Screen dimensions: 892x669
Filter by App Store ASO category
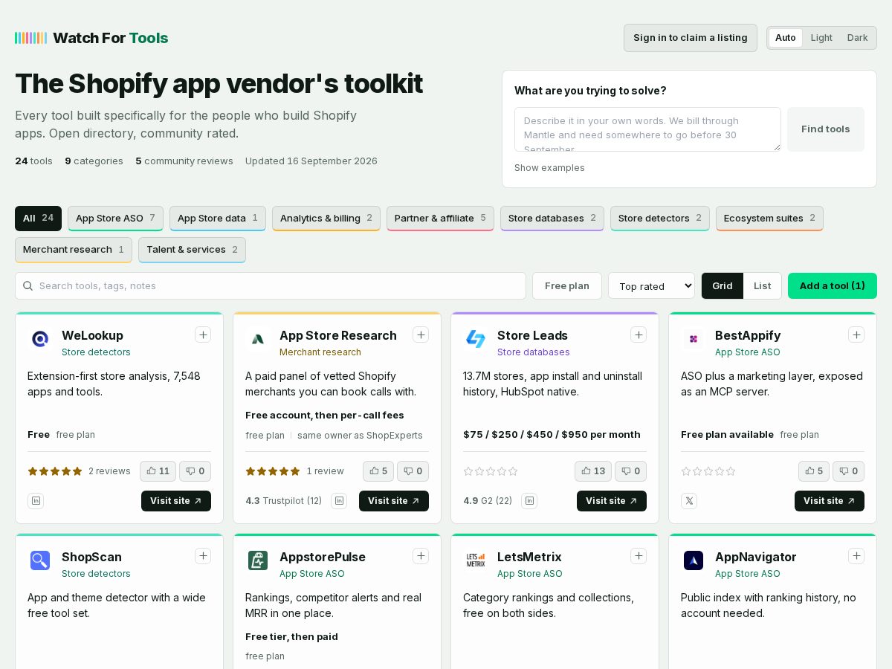pyautogui.click(x=116, y=219)
